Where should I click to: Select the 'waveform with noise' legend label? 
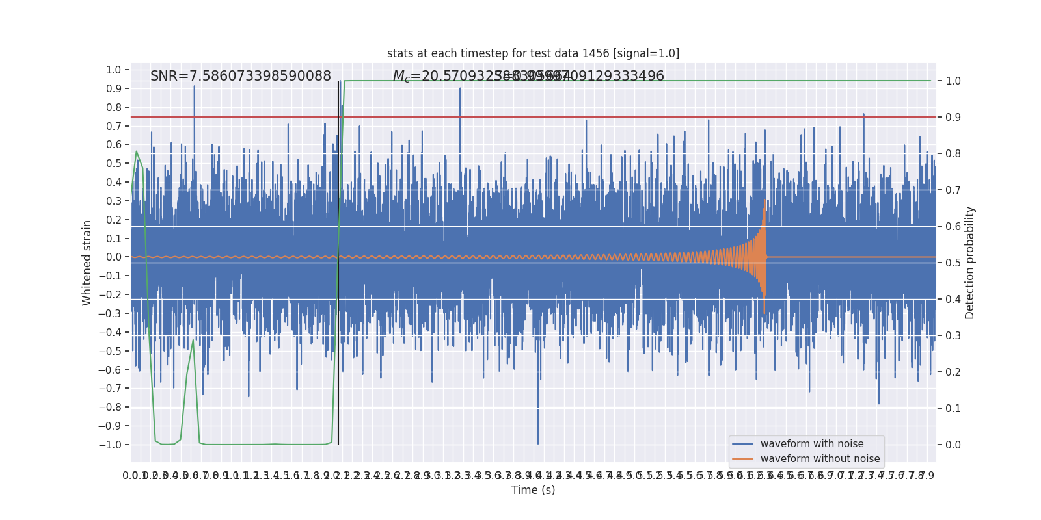(811, 444)
